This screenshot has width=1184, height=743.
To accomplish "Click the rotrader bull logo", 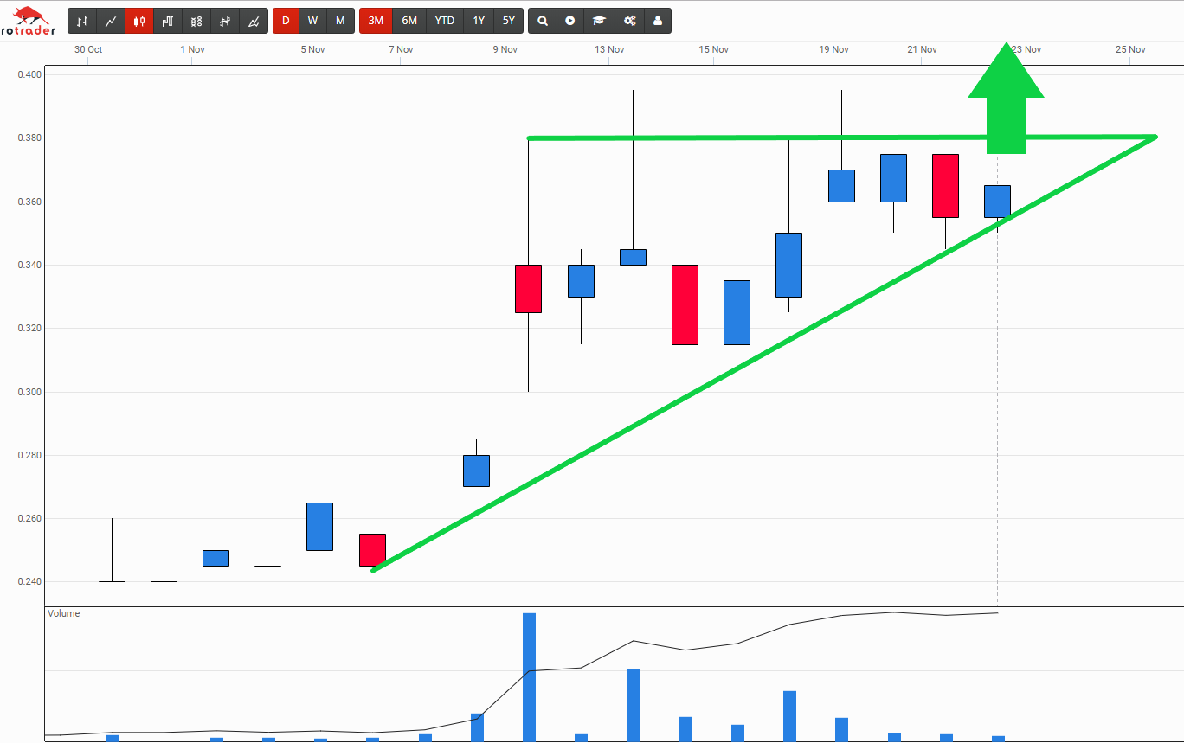I will point(29,21).
